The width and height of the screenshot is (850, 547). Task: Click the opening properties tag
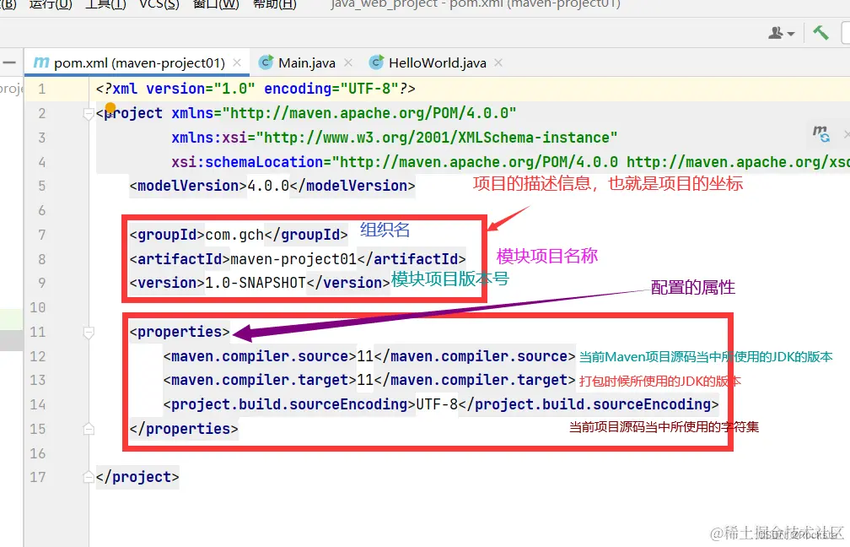pos(180,332)
